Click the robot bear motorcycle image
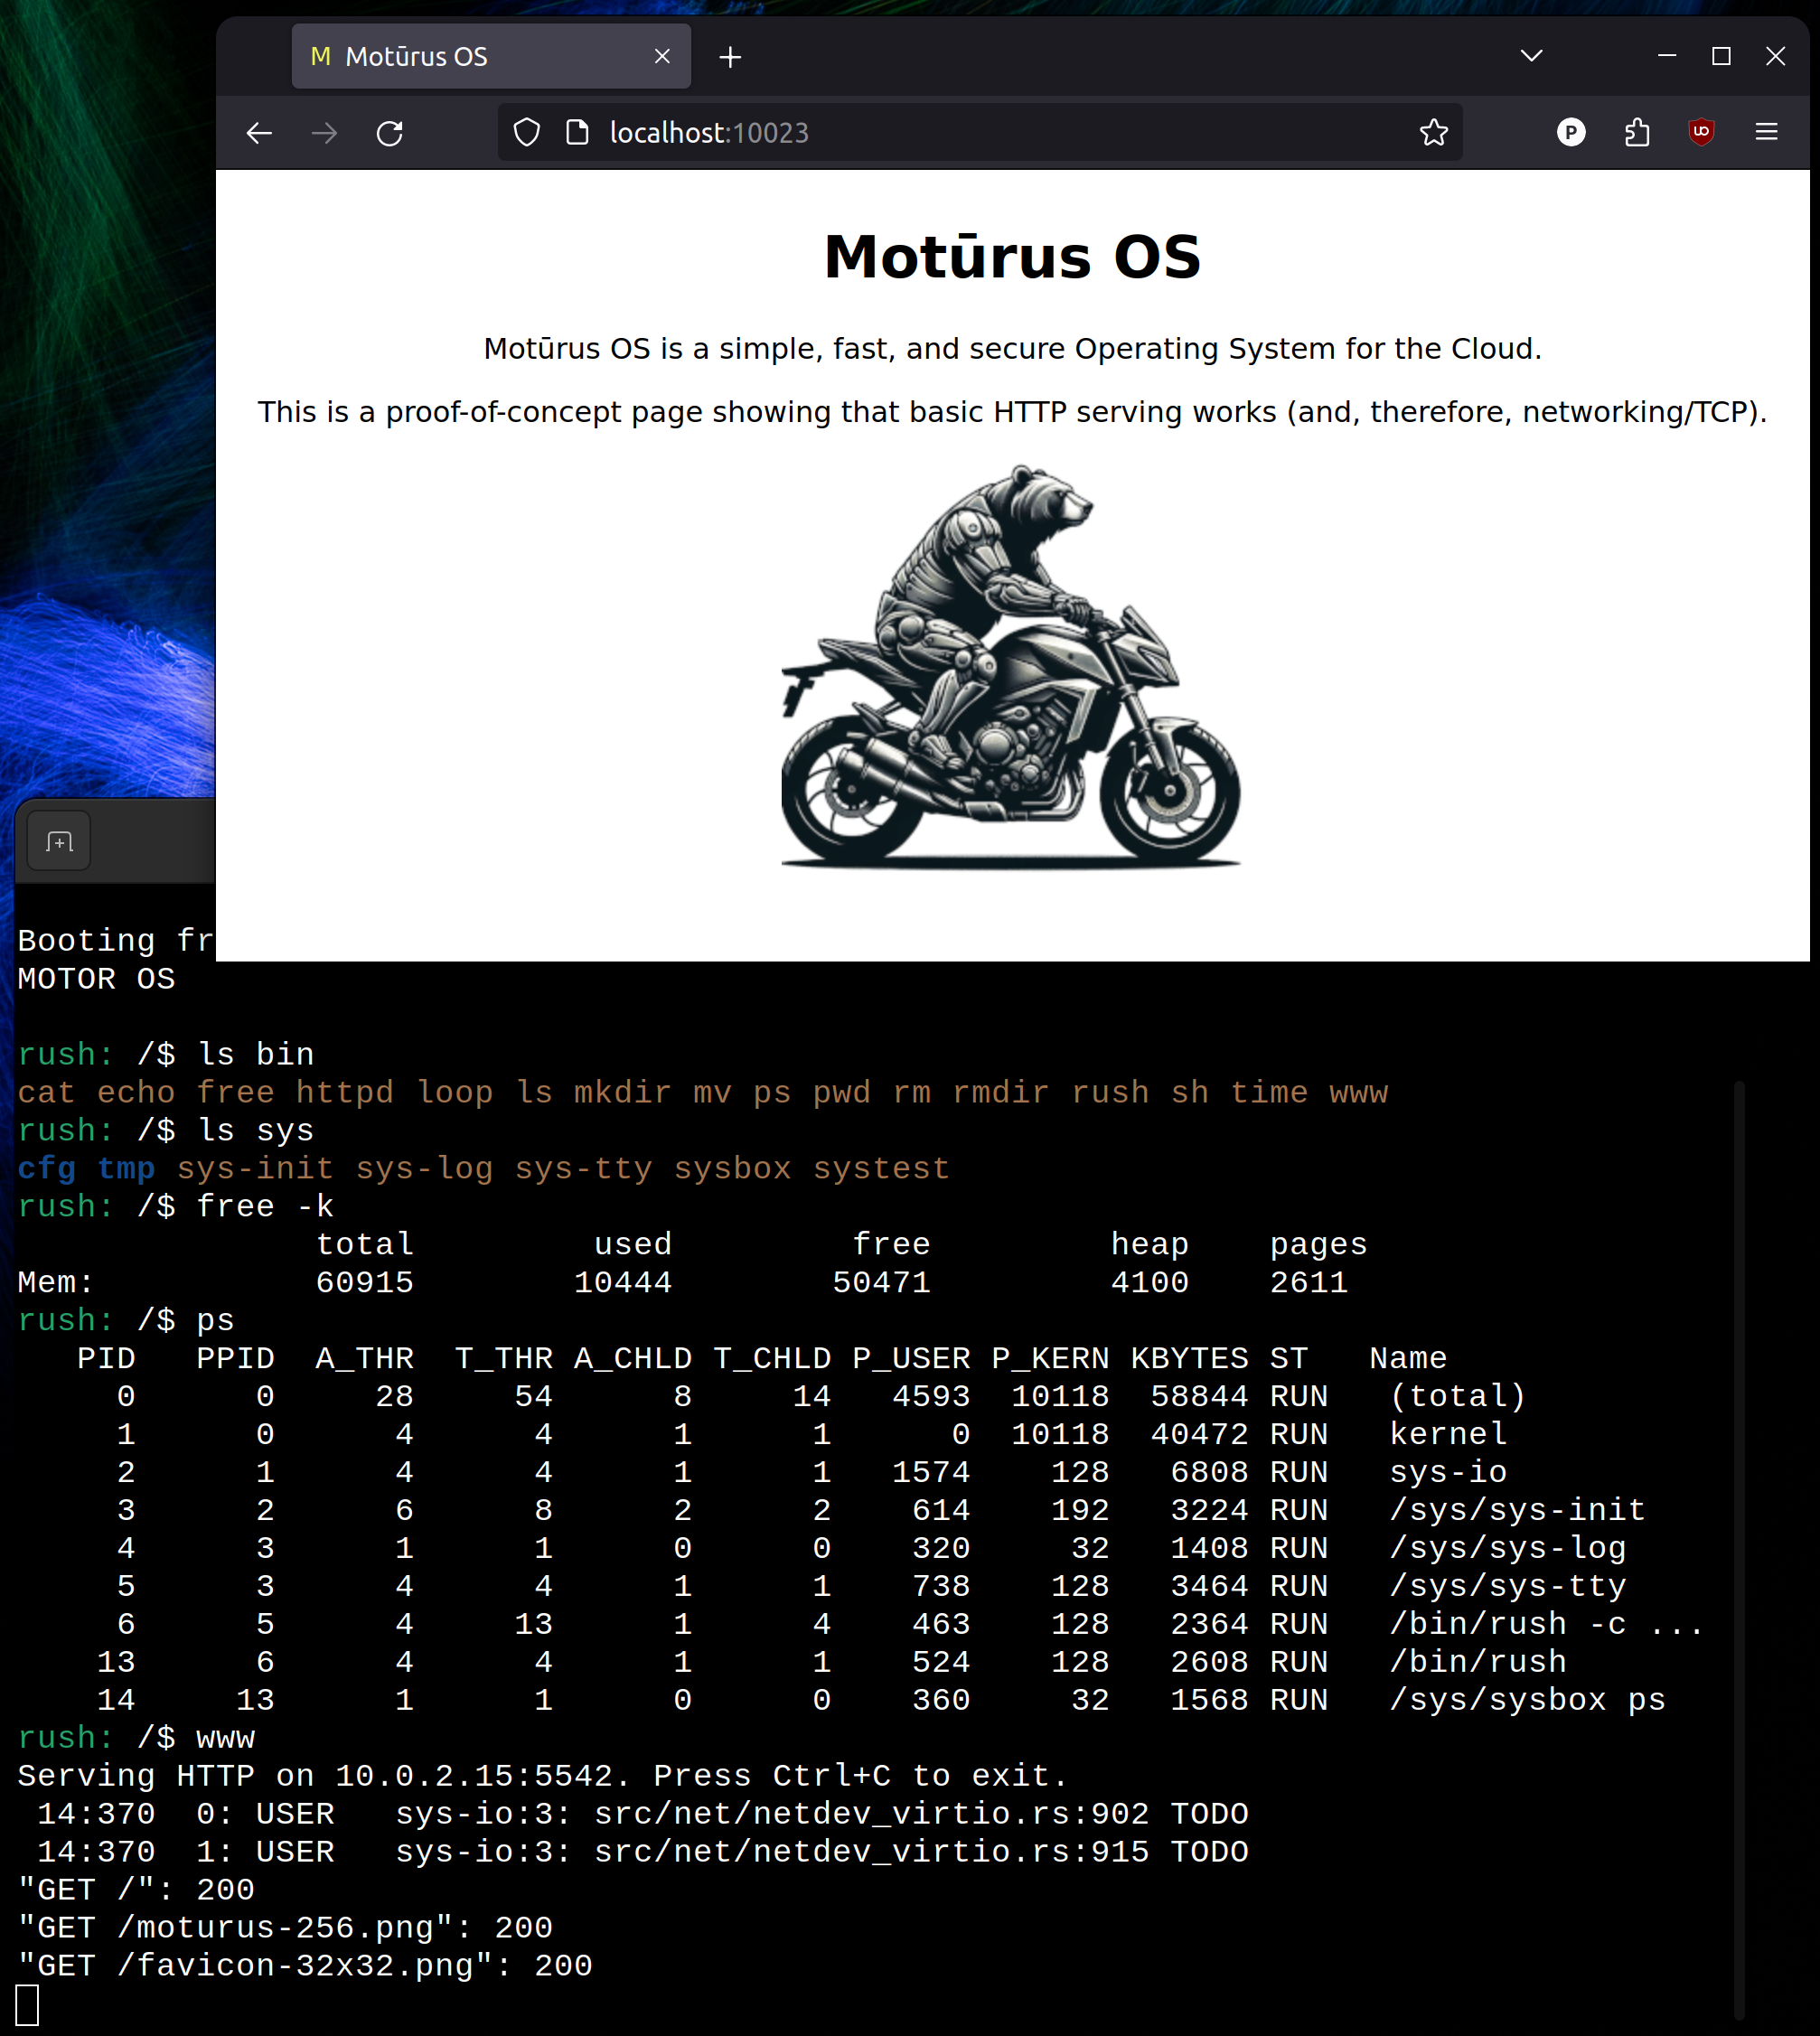1820x2036 pixels. [x=1010, y=670]
